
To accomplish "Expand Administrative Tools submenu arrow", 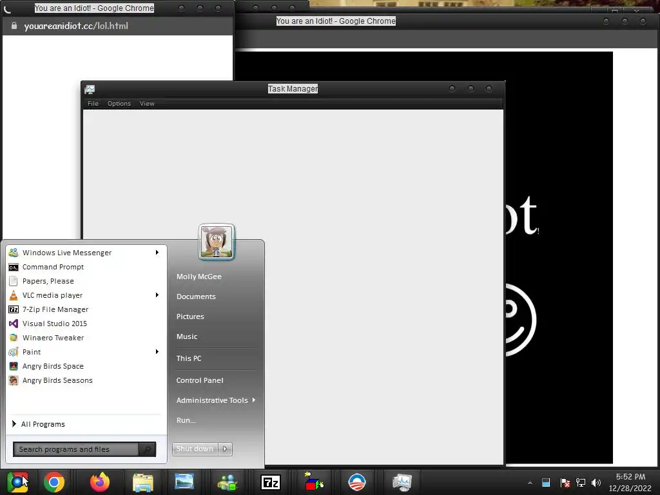I will pyautogui.click(x=254, y=400).
